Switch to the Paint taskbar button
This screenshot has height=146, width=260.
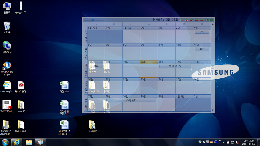[40, 142]
